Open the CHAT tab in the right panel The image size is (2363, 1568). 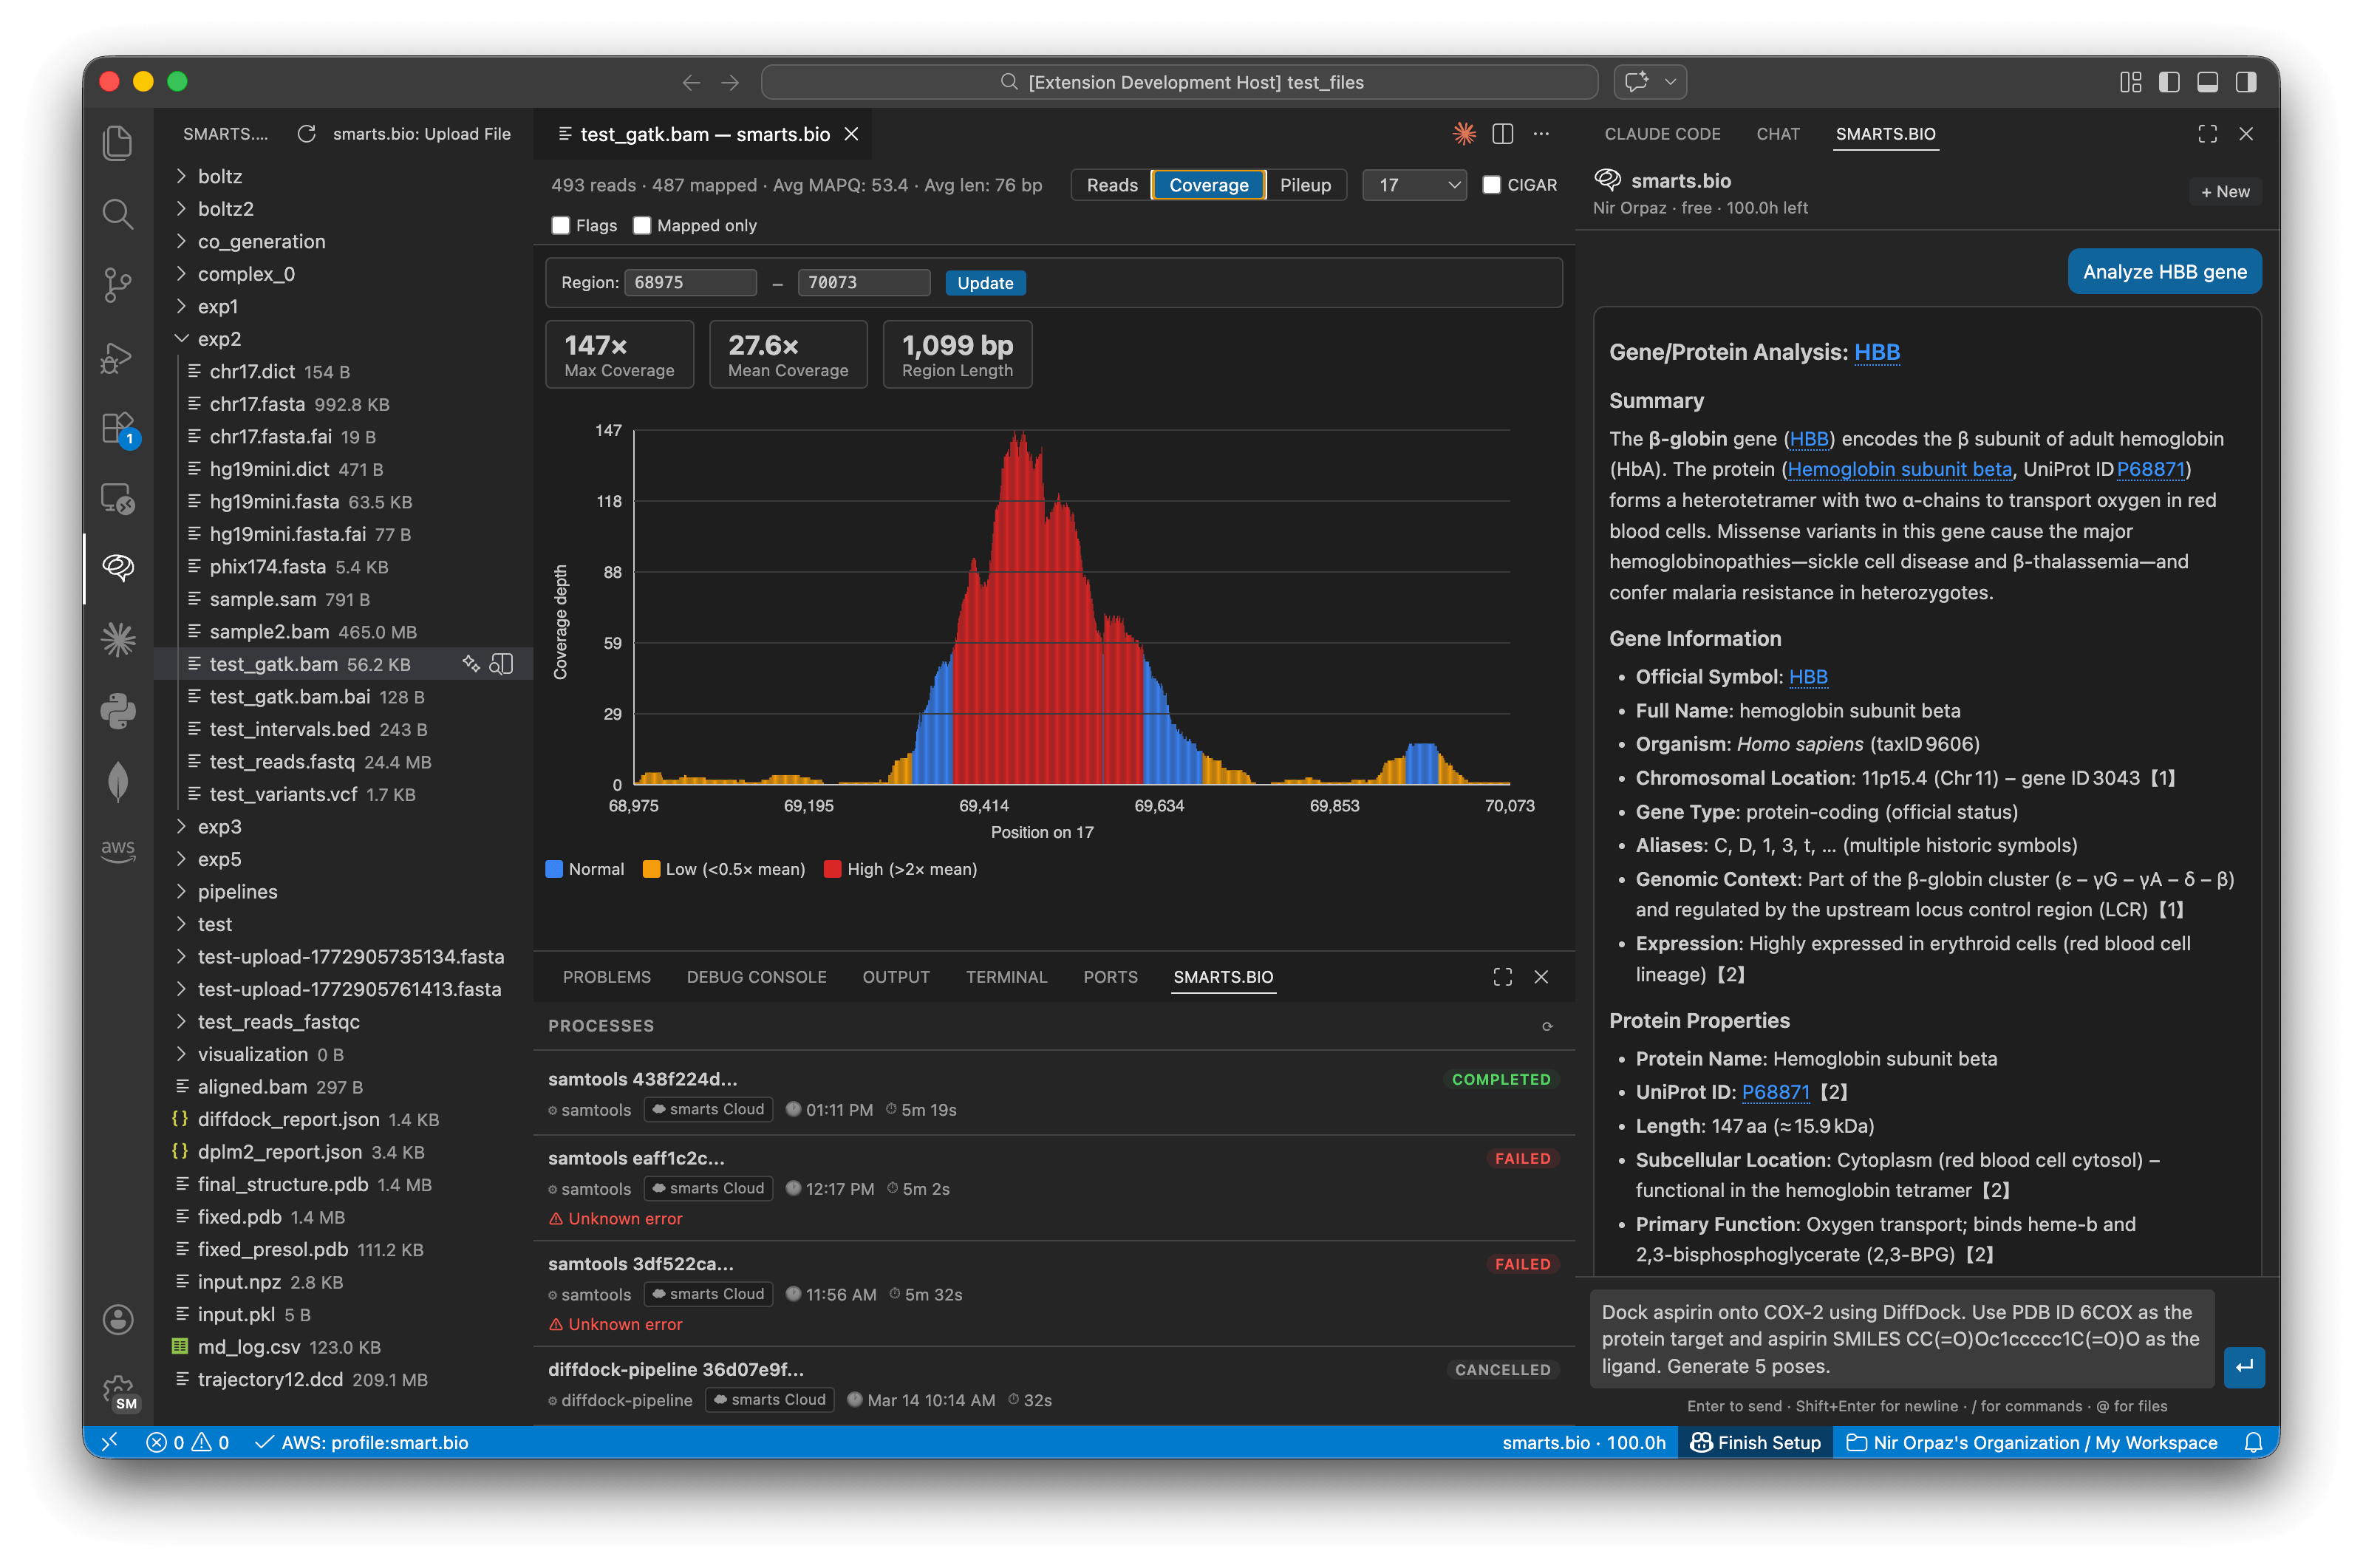click(x=1777, y=133)
